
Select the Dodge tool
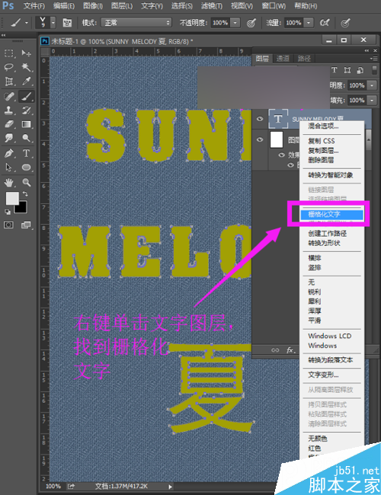point(26,138)
